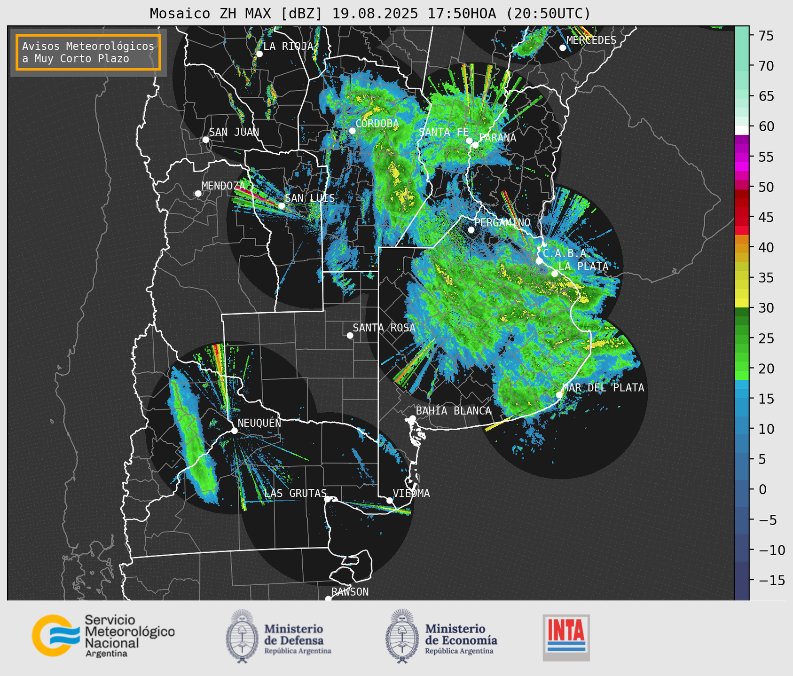
Task: Click the 30 dBZ yellow color band
Action: tap(742, 304)
